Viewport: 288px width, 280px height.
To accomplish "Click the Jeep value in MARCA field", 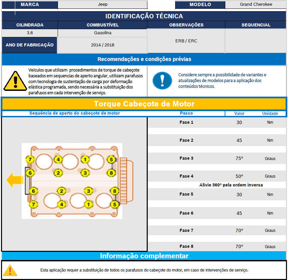I will coord(102,5).
